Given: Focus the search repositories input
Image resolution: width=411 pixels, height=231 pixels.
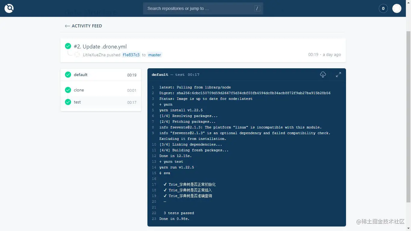Looking at the screenshot, I should [203, 8].
